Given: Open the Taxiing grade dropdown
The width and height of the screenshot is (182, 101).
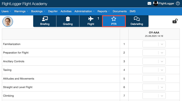Looking at the screenshot, I should pos(154,70).
